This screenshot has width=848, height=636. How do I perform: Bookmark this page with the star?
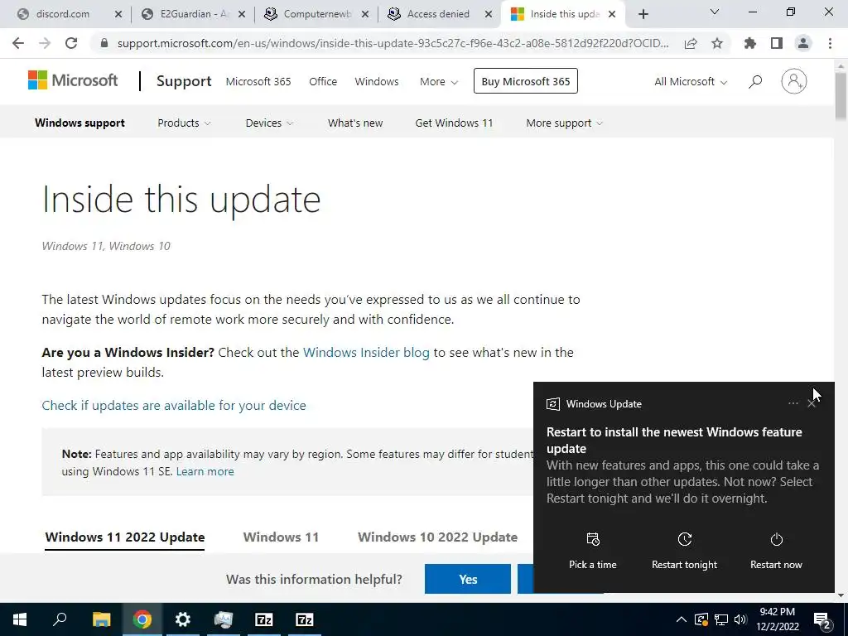(x=717, y=43)
